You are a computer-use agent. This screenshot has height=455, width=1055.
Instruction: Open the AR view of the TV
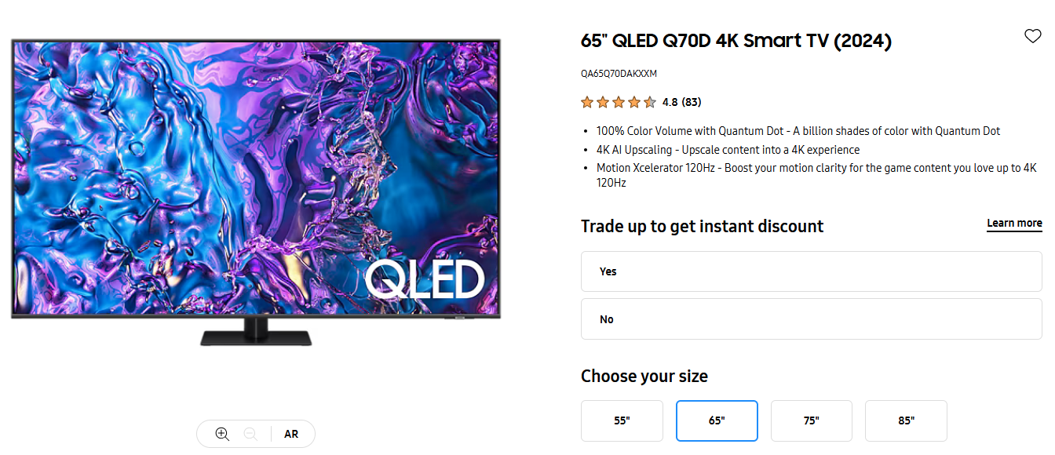(291, 434)
